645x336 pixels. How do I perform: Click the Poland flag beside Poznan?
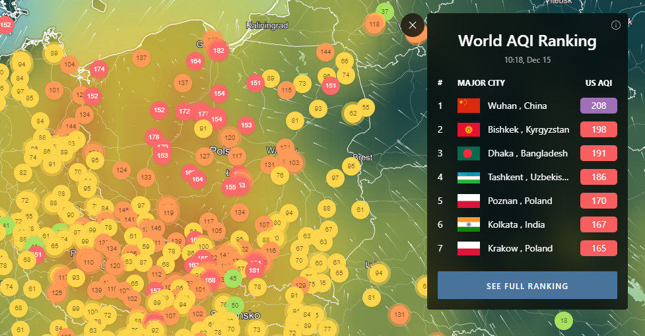point(469,201)
